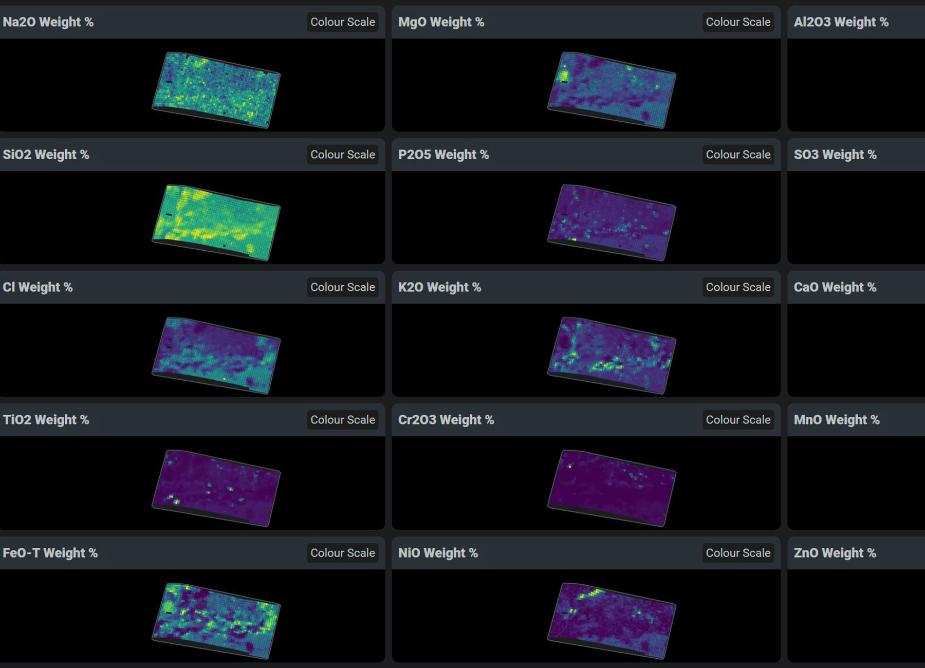Open Colour Scale for Cr2O3 Weight %
The width and height of the screenshot is (925, 668).
coord(737,420)
